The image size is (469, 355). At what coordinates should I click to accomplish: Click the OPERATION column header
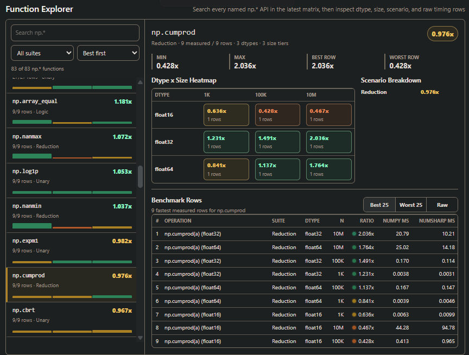tap(178, 221)
